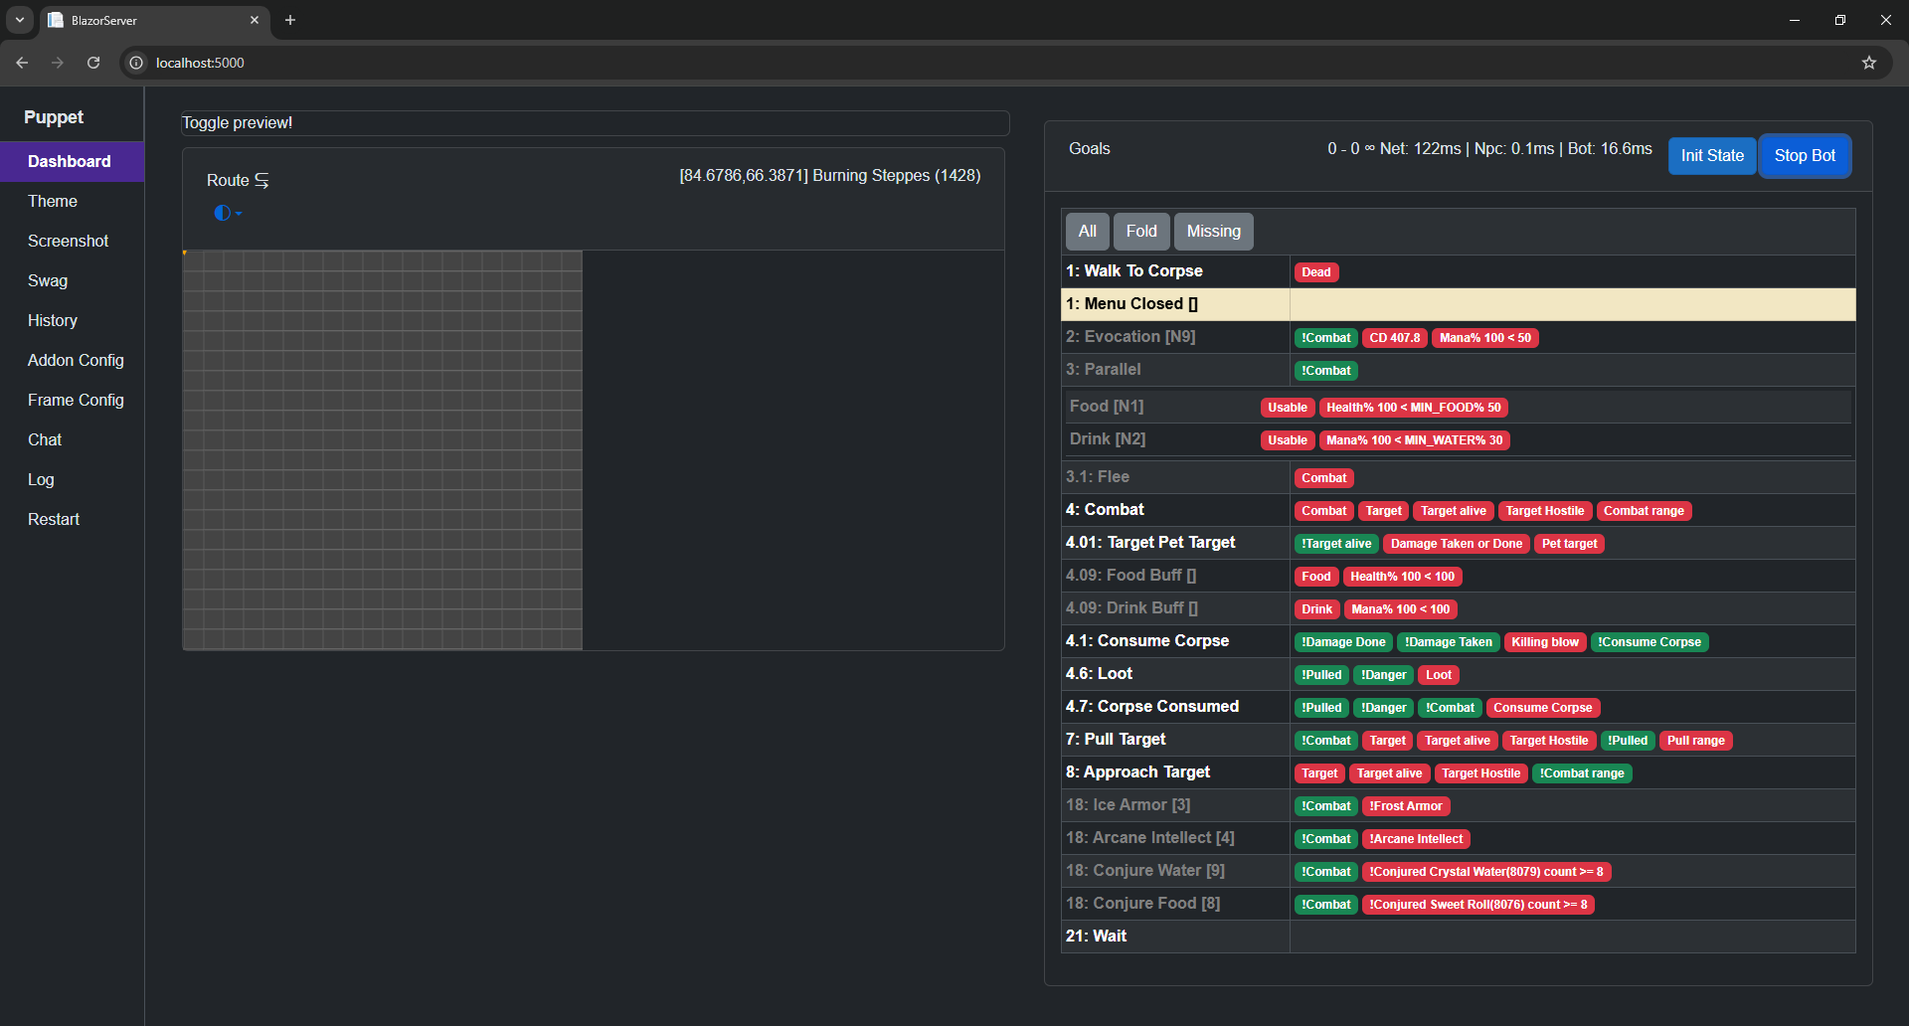
Task: Click the Burning Steppes coordinates text
Action: click(829, 175)
